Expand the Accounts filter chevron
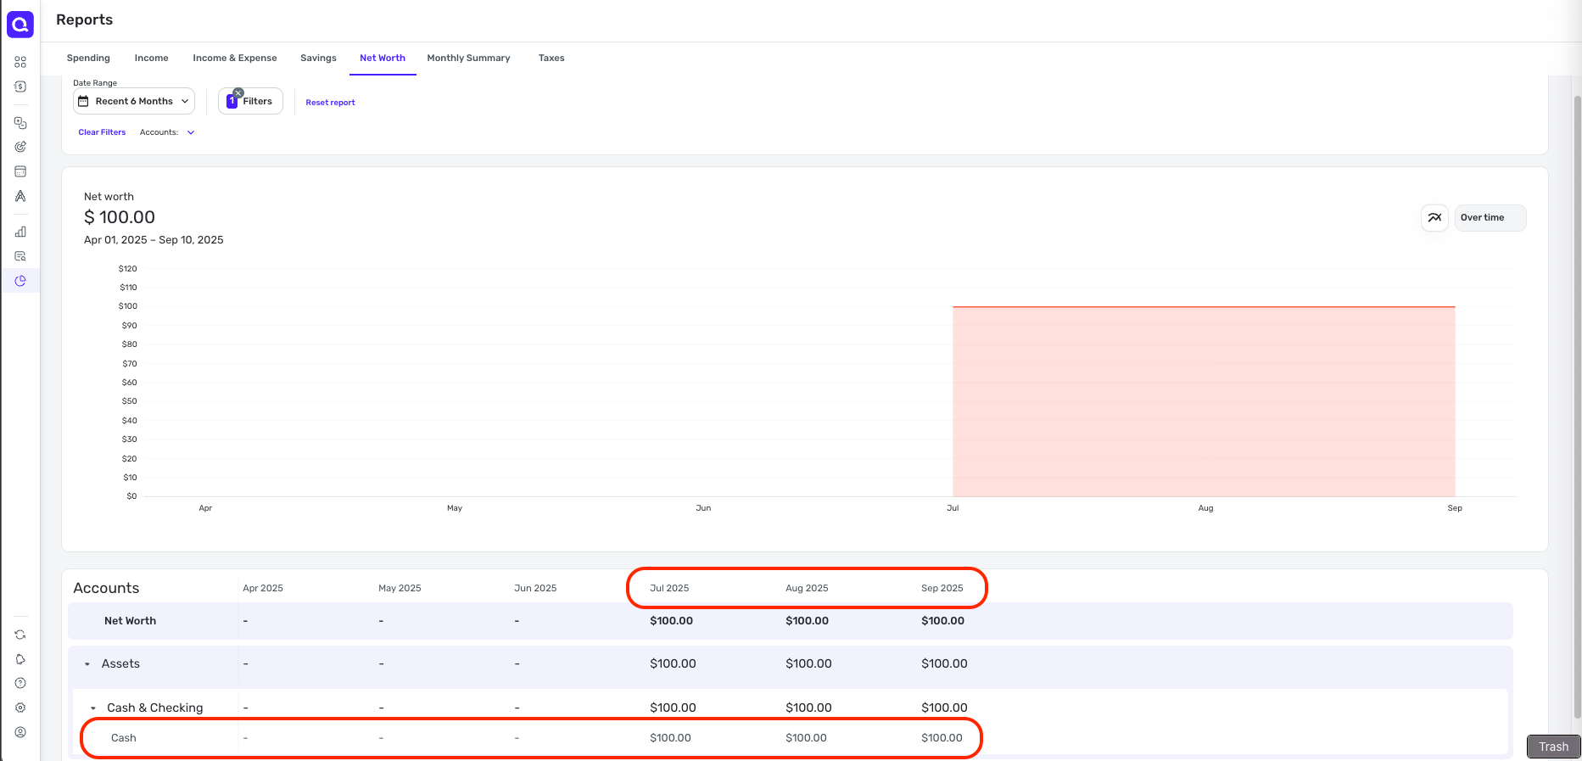Image resolution: width=1582 pixels, height=761 pixels. (x=191, y=132)
